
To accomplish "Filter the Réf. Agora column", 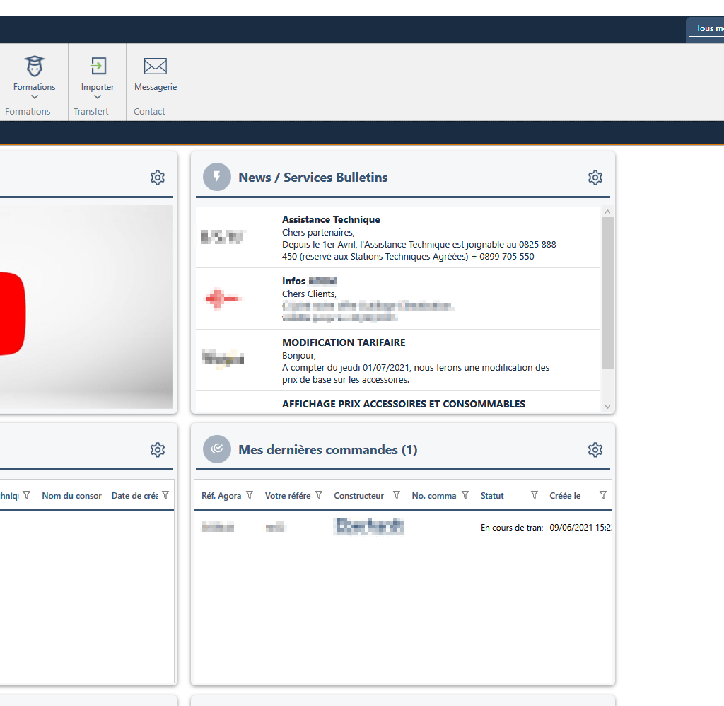I will (250, 495).
